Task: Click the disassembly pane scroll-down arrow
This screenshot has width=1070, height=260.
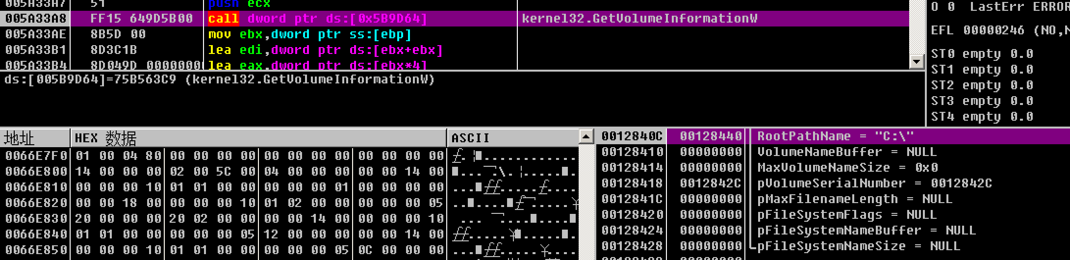Action: pos(917,62)
